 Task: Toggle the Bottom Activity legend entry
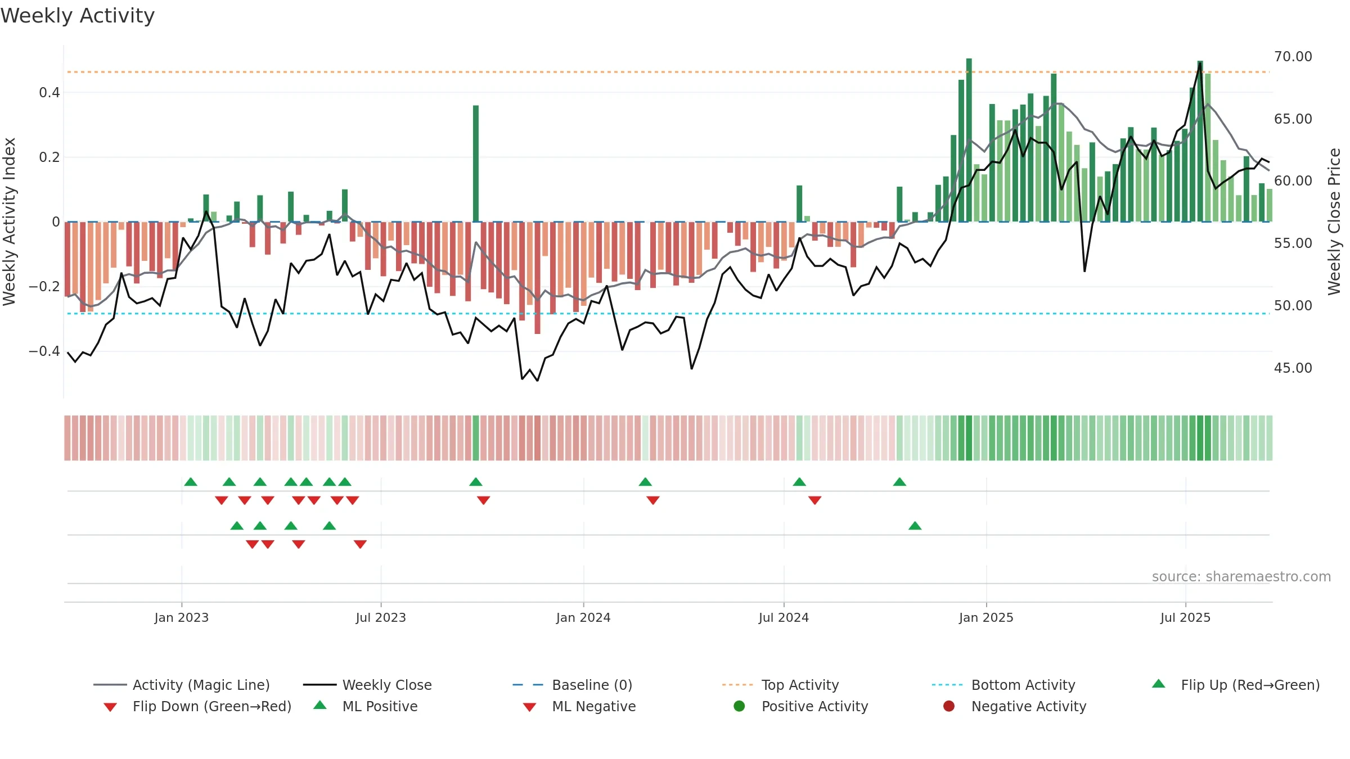point(1003,685)
